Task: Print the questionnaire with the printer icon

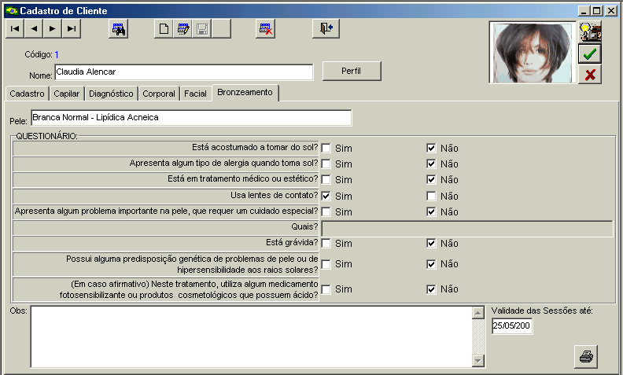Action: [x=586, y=356]
